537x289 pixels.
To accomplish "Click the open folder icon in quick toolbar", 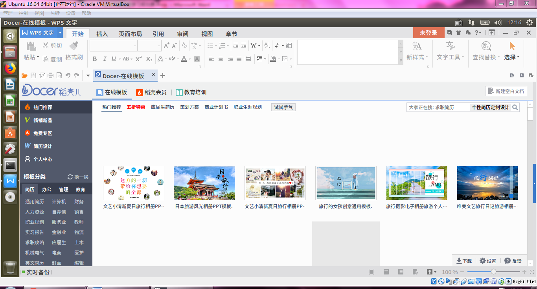I will (24, 75).
